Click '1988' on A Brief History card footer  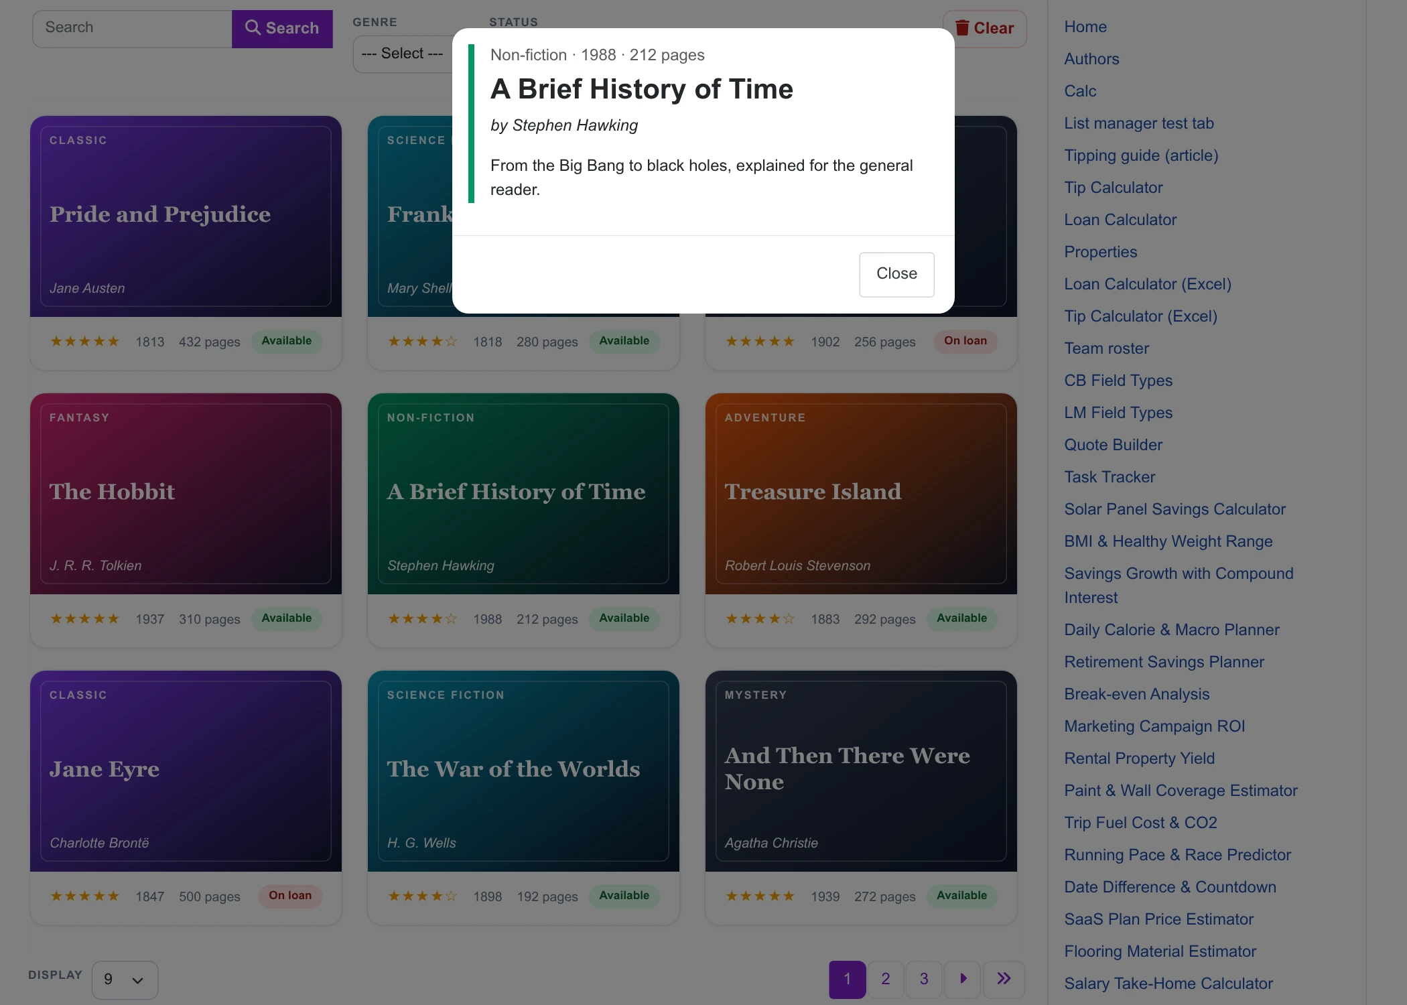(x=487, y=619)
